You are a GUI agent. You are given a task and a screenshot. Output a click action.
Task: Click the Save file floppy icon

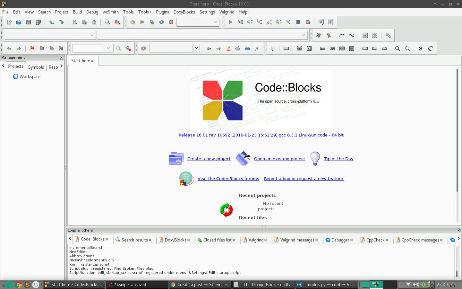[29, 22]
